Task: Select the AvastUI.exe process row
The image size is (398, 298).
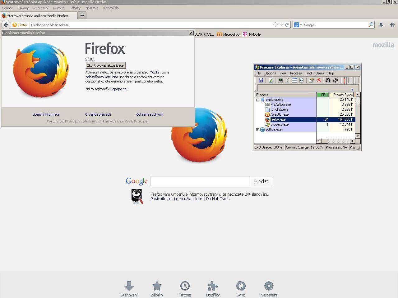Action: (x=304, y=114)
